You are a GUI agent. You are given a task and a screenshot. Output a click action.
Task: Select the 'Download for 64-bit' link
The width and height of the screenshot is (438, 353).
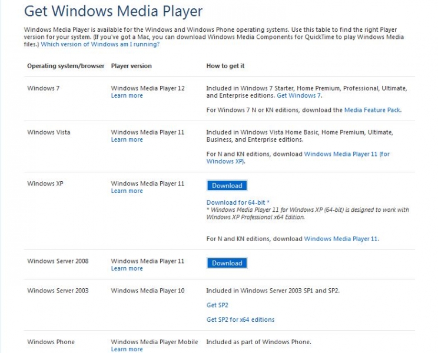238,202
